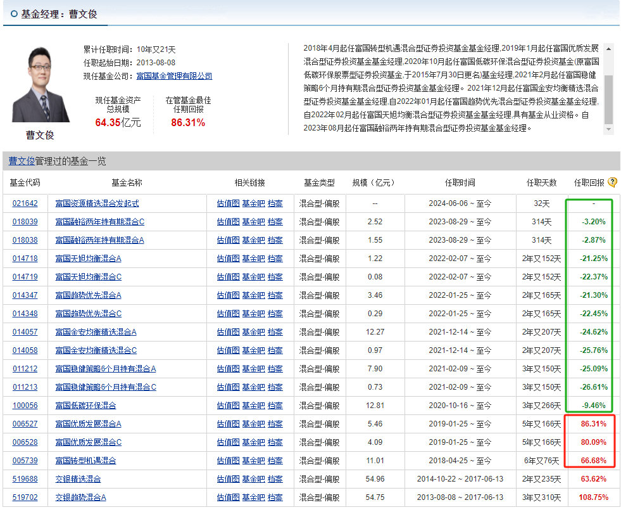The image size is (621, 512).
Task: Open fund code 006528
Action: click(x=25, y=442)
